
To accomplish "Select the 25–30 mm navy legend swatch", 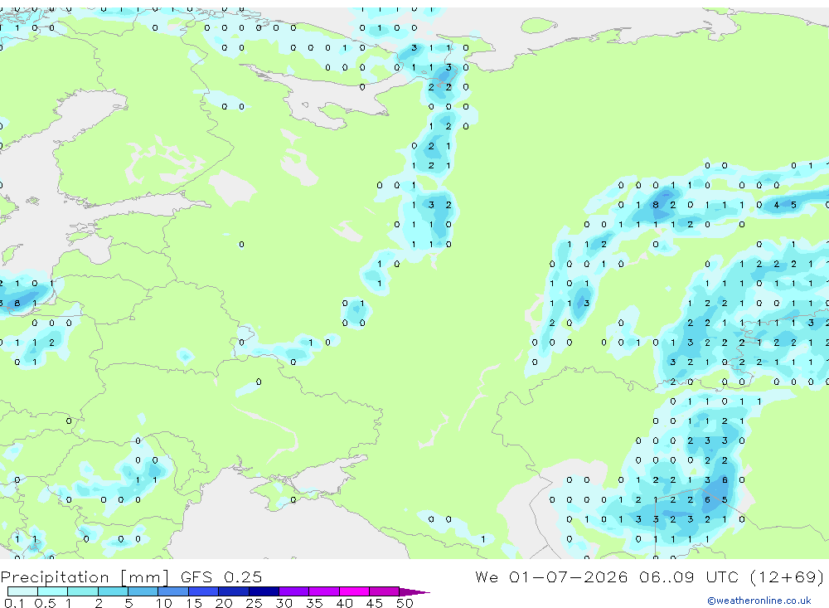I will (264, 591).
